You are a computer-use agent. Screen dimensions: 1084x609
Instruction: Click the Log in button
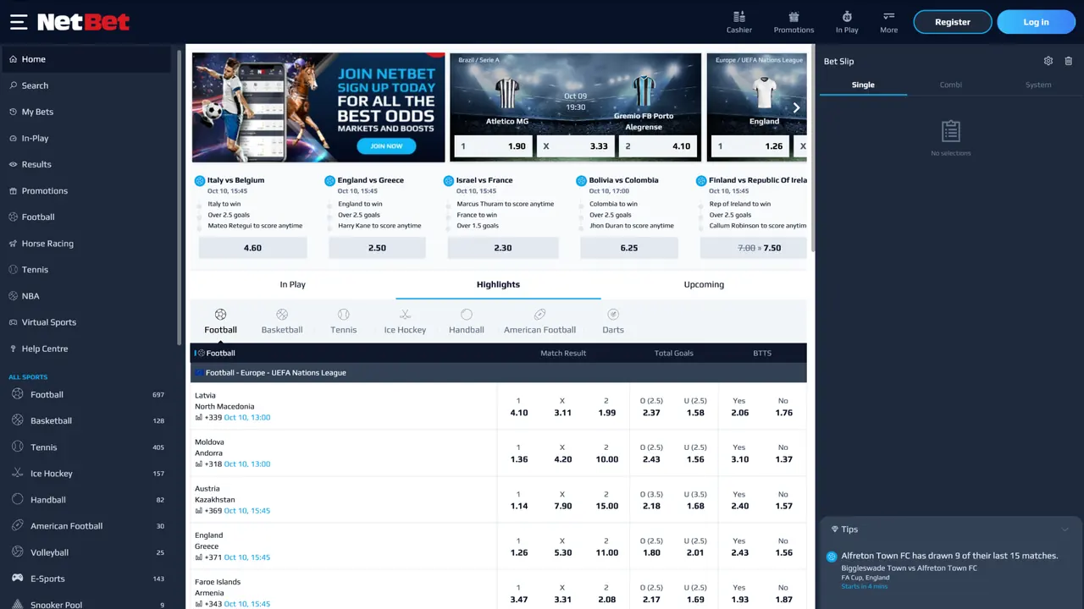coord(1036,22)
